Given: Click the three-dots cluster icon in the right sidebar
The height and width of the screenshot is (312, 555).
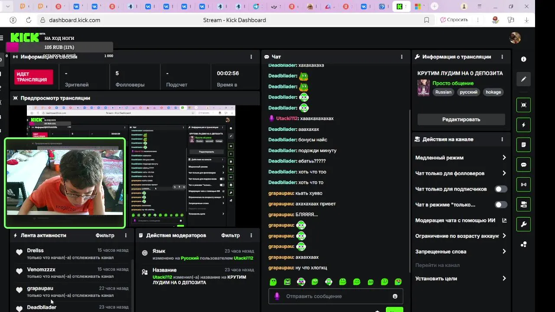Looking at the screenshot, I should pyautogui.click(x=523, y=244).
